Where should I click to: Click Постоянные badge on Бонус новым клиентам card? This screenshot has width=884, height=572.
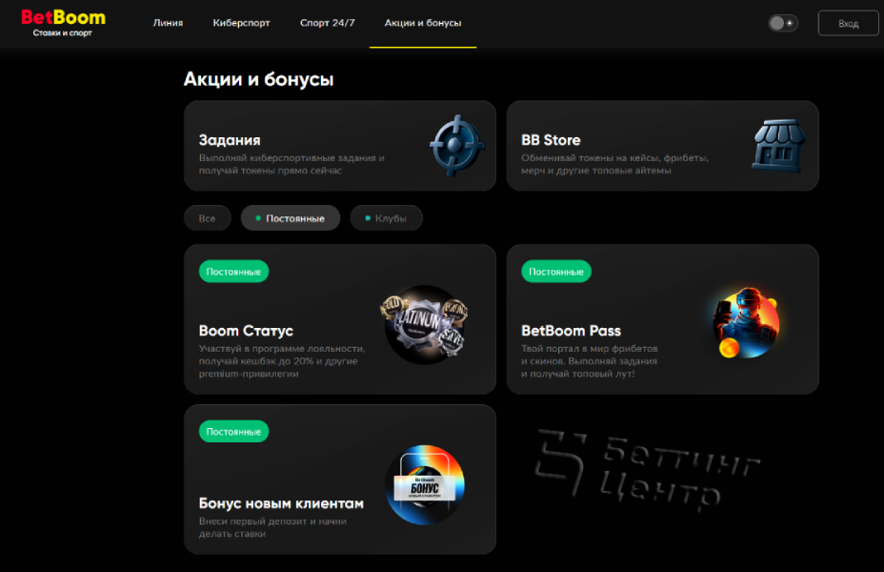click(x=233, y=432)
